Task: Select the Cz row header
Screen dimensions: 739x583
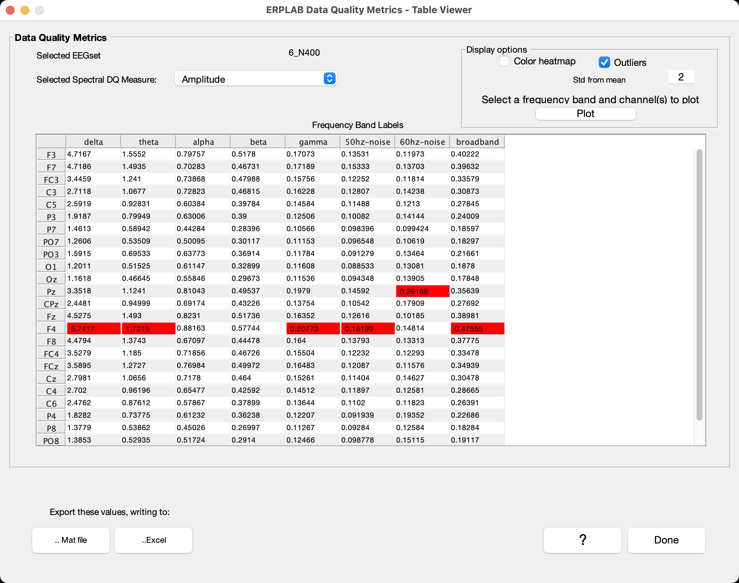Action: pyautogui.click(x=51, y=378)
